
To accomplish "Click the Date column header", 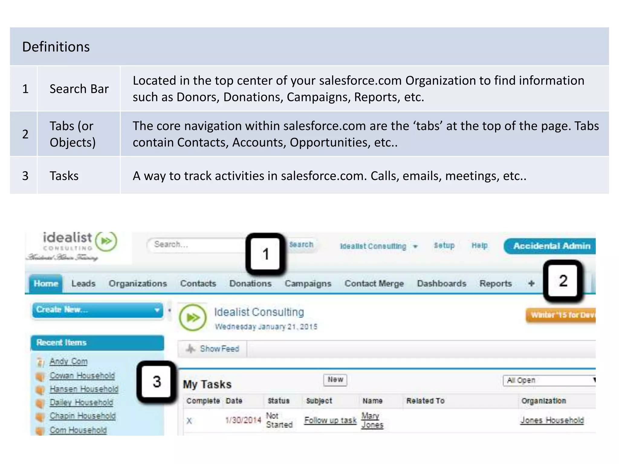I will tap(234, 401).
